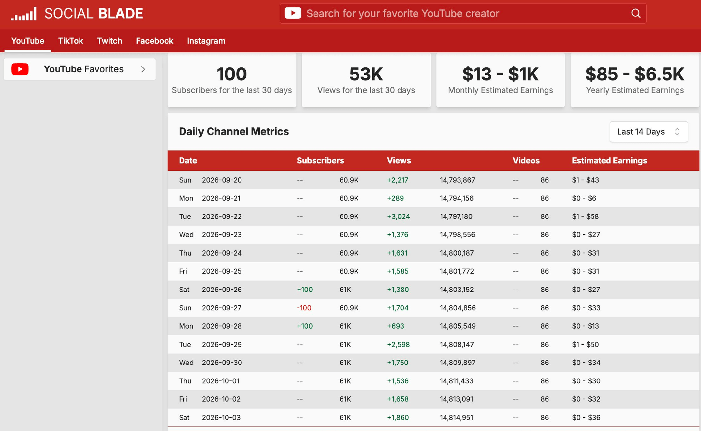
Task: Select the Instagram tab
Action: tap(206, 41)
